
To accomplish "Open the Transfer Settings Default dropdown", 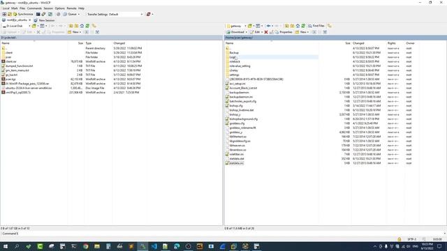I will [115, 14].
